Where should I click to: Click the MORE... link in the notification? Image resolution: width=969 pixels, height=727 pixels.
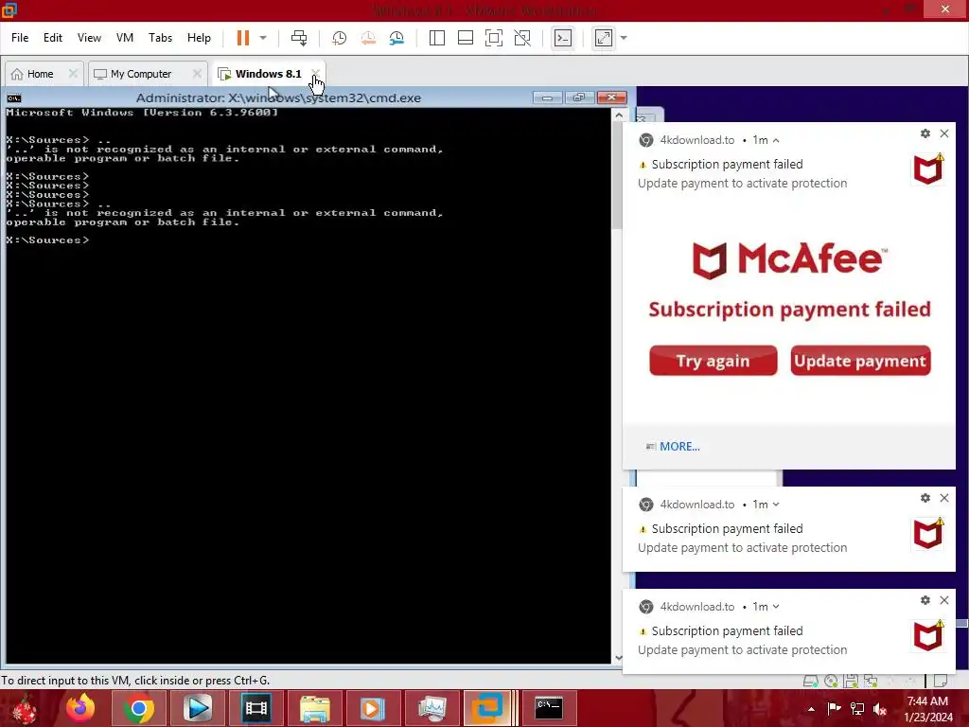pos(679,447)
